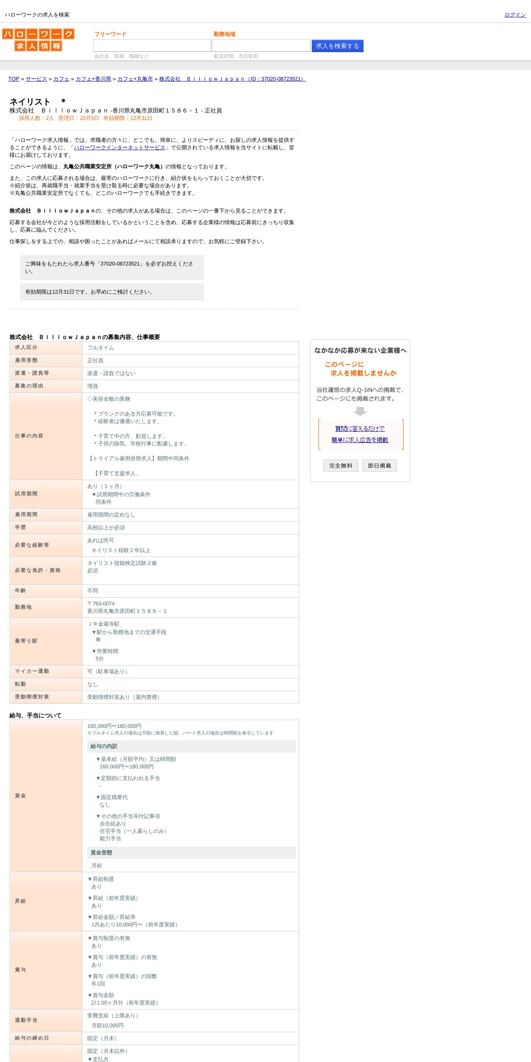Select the 高校以上が必須 value
This screenshot has height=1062, width=531.
[106, 528]
